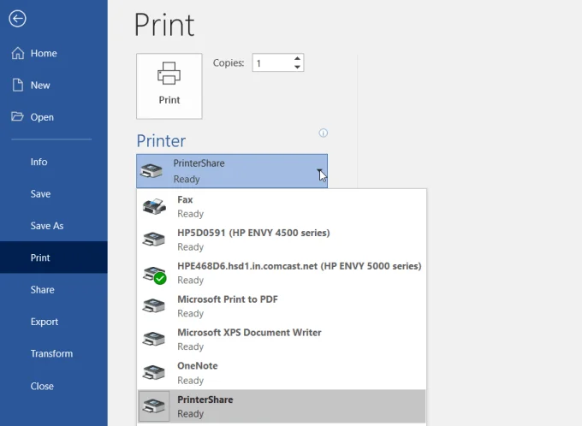This screenshot has width=582, height=426.
Task: Click Save in the sidebar
Action: click(x=54, y=193)
